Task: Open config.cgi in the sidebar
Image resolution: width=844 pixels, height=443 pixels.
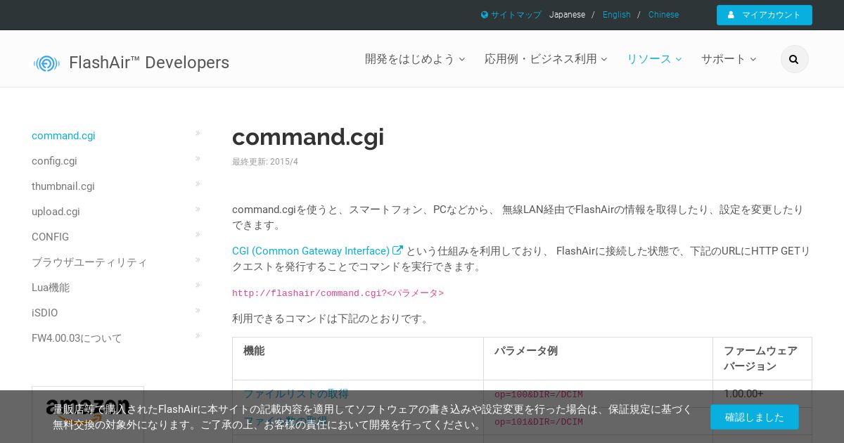Action: pos(54,161)
